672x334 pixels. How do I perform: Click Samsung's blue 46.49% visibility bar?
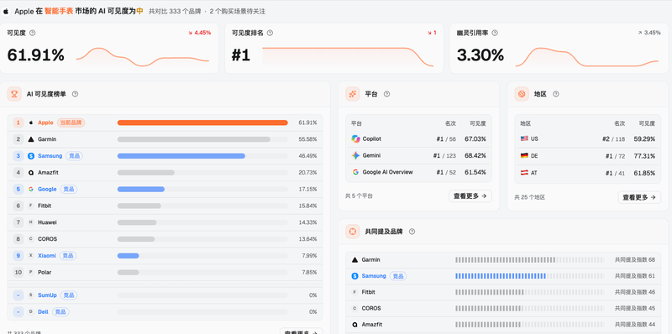coord(181,156)
